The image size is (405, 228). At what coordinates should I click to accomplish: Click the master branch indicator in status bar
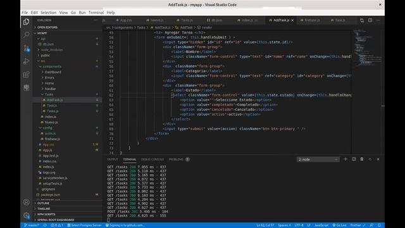tap(32, 225)
